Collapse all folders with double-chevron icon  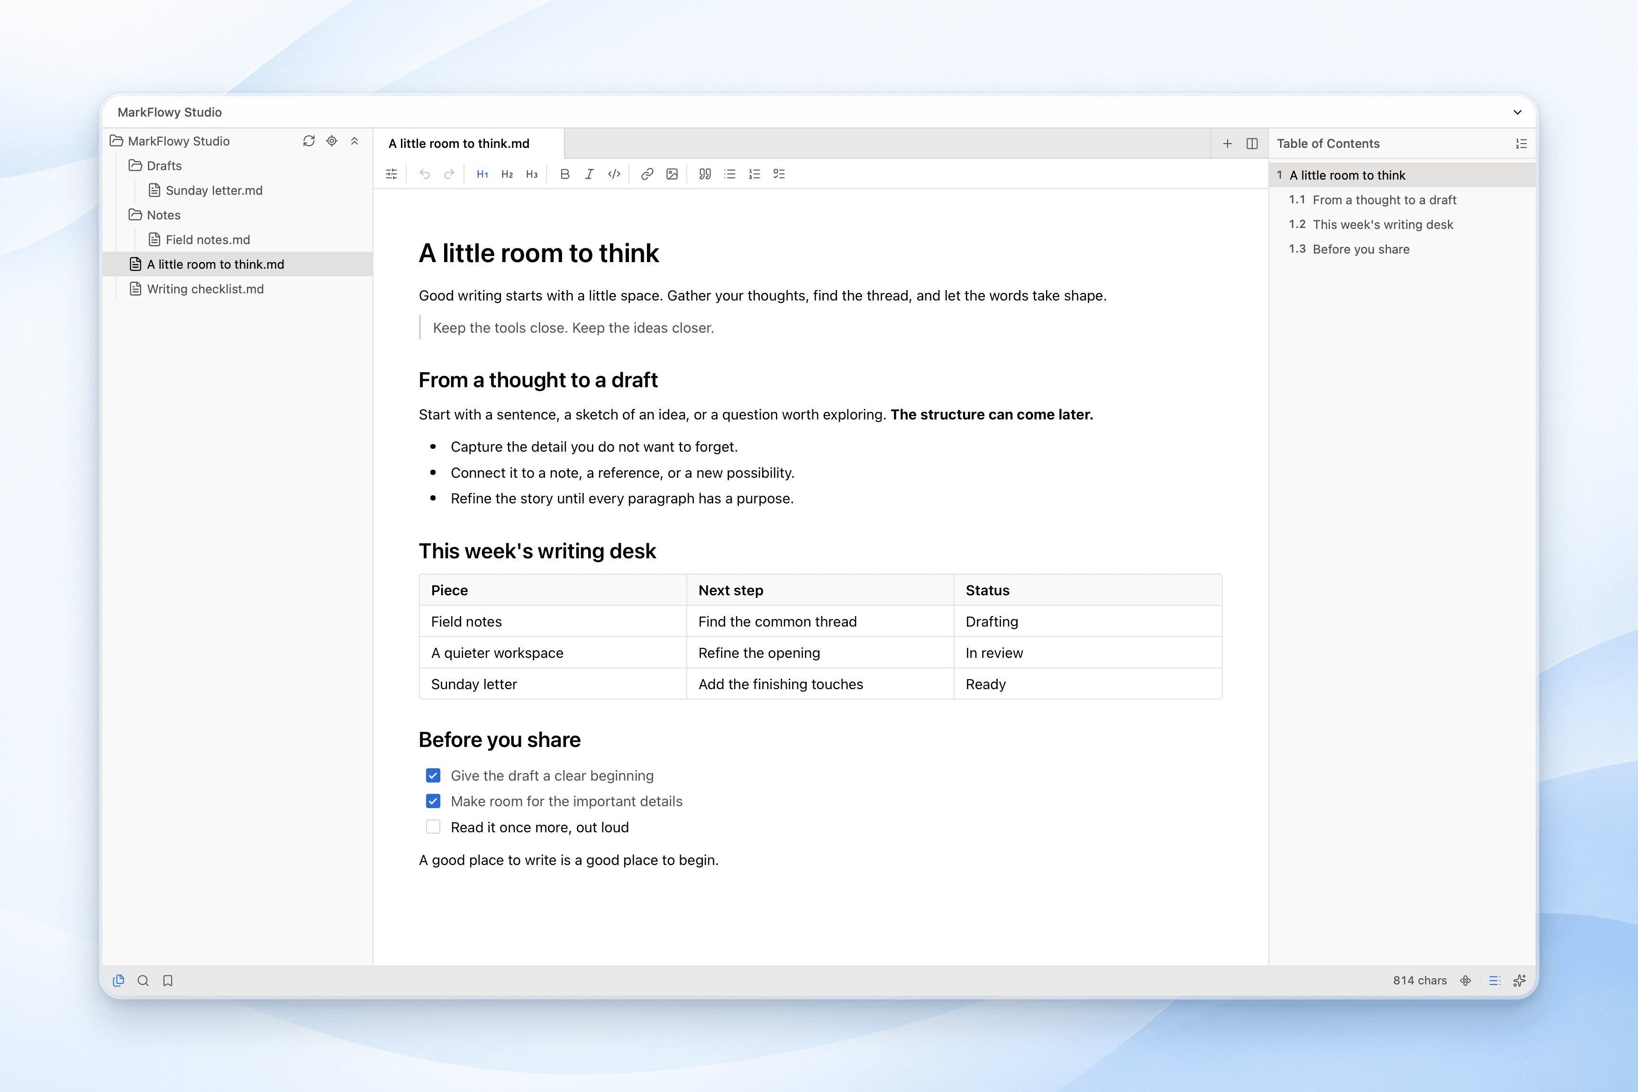pos(355,141)
